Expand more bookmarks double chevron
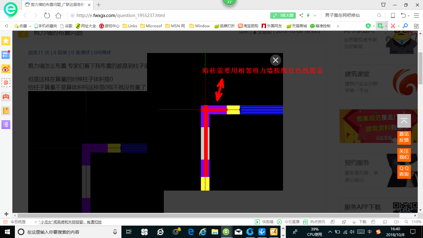The height and width of the screenshot is (238, 423). [338, 26]
